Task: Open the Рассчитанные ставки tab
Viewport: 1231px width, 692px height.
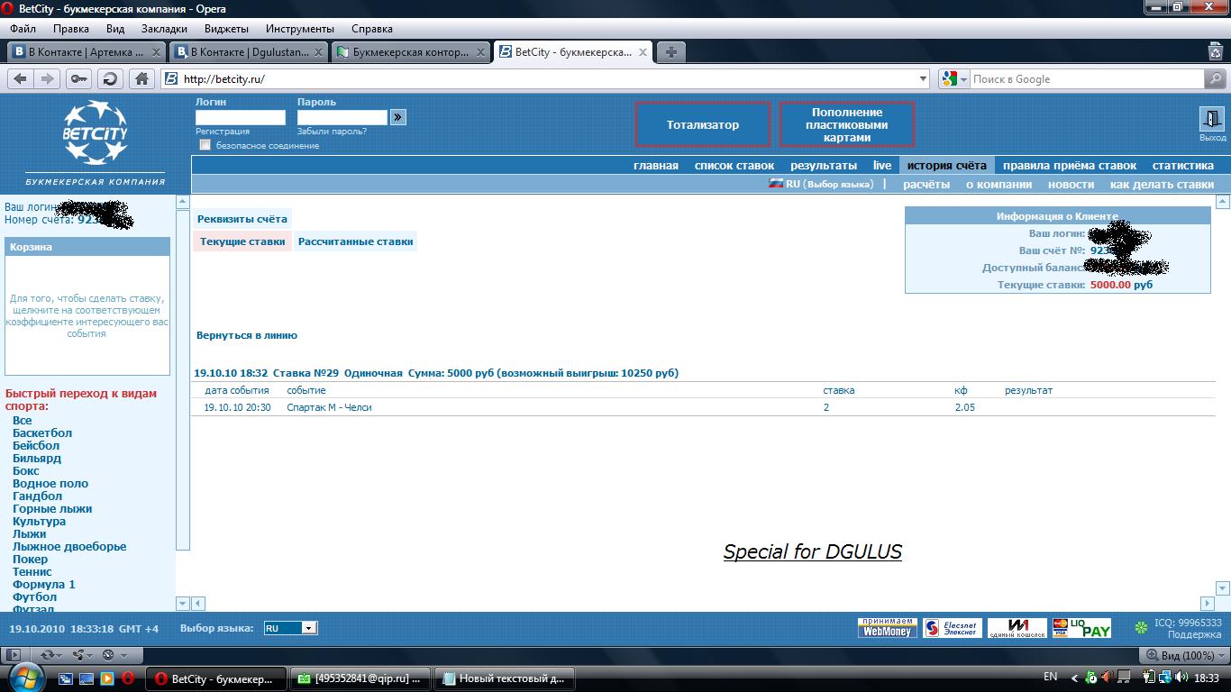Action: coord(356,241)
